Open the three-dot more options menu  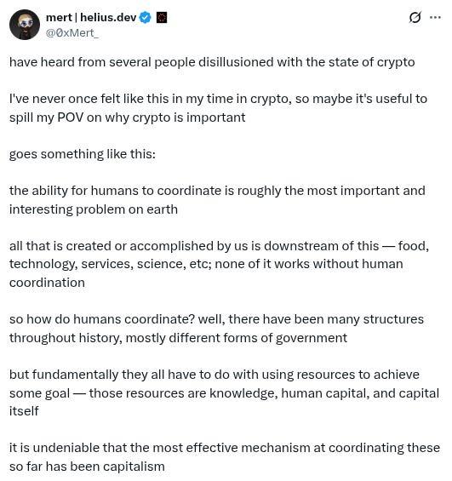pos(435,18)
